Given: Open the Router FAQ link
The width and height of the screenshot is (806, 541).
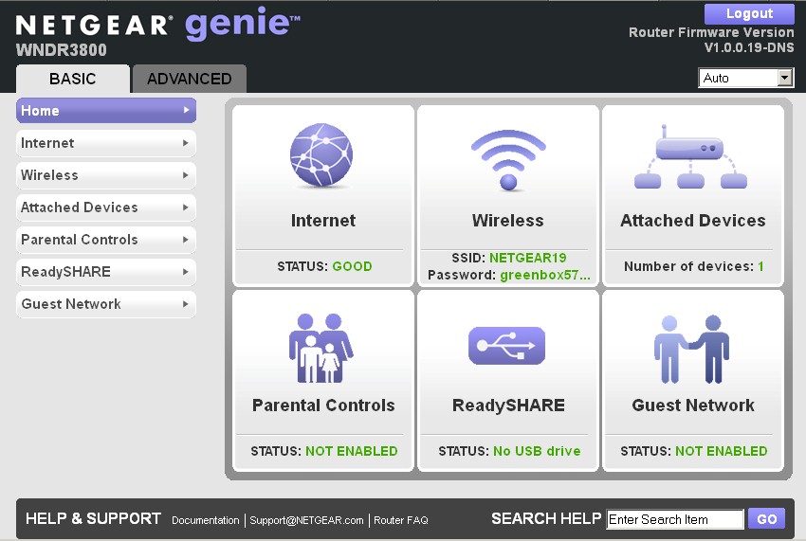Looking at the screenshot, I should 401,520.
